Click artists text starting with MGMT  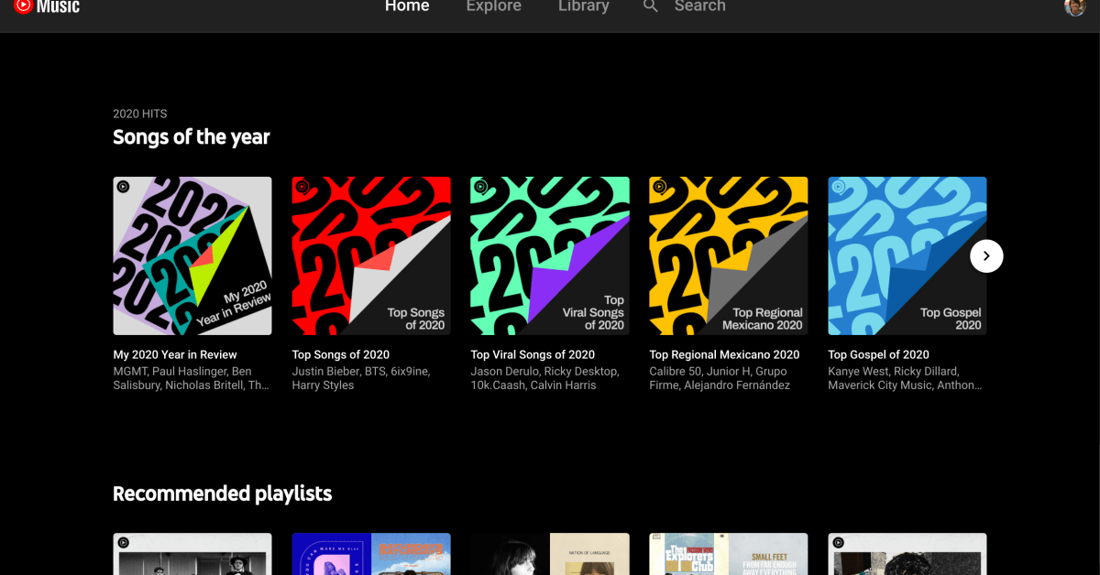point(191,378)
